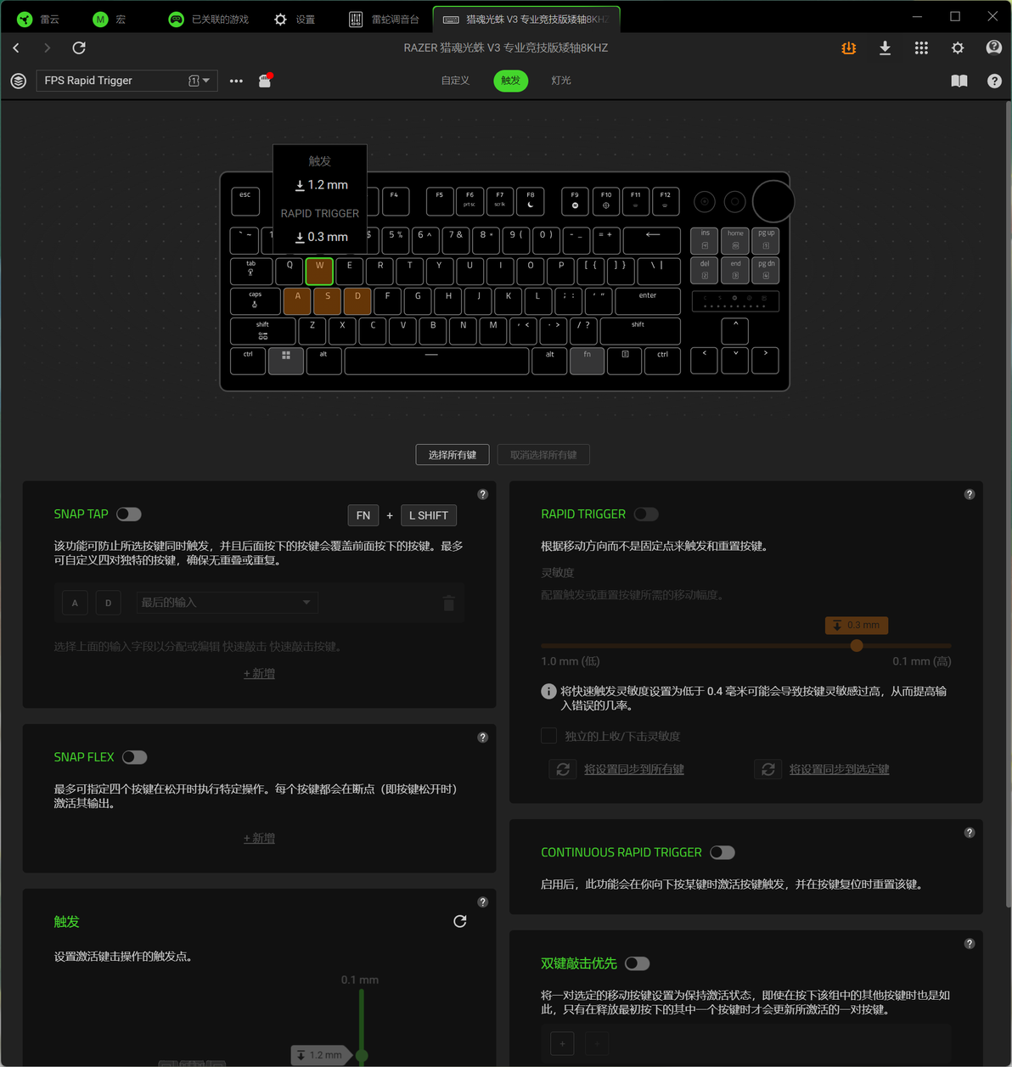Click the actuation point vertical slider handle
Screen dimensions: 1012x1067
tap(362, 1055)
